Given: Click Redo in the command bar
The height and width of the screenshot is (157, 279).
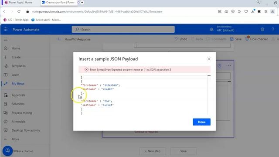Looking at the screenshot, I should click(x=197, y=39).
